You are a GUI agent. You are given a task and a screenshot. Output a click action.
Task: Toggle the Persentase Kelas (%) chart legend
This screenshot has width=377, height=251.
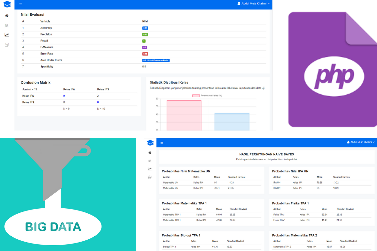click(207, 95)
